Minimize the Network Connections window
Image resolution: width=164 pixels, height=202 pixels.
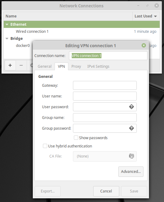[138, 6]
